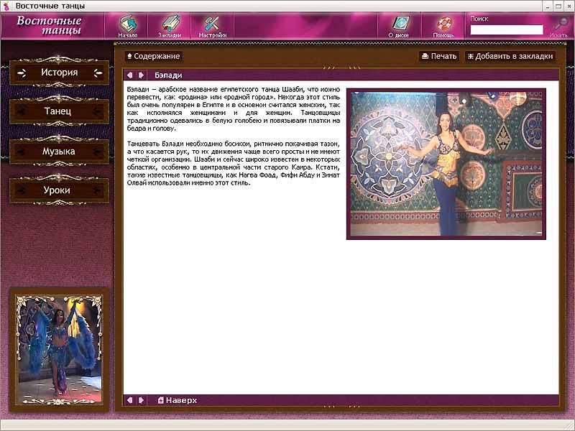575x431 pixels.
Task: Expand the Содержание contents list
Action: (x=152, y=56)
